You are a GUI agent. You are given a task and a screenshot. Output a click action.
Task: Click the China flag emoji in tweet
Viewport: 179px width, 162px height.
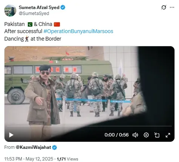pyautogui.click(x=57, y=24)
